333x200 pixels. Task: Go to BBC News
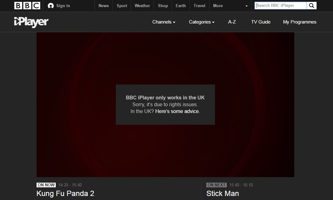tap(103, 6)
